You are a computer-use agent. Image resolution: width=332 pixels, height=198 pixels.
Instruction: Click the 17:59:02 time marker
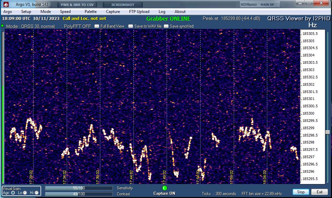coord(231,177)
